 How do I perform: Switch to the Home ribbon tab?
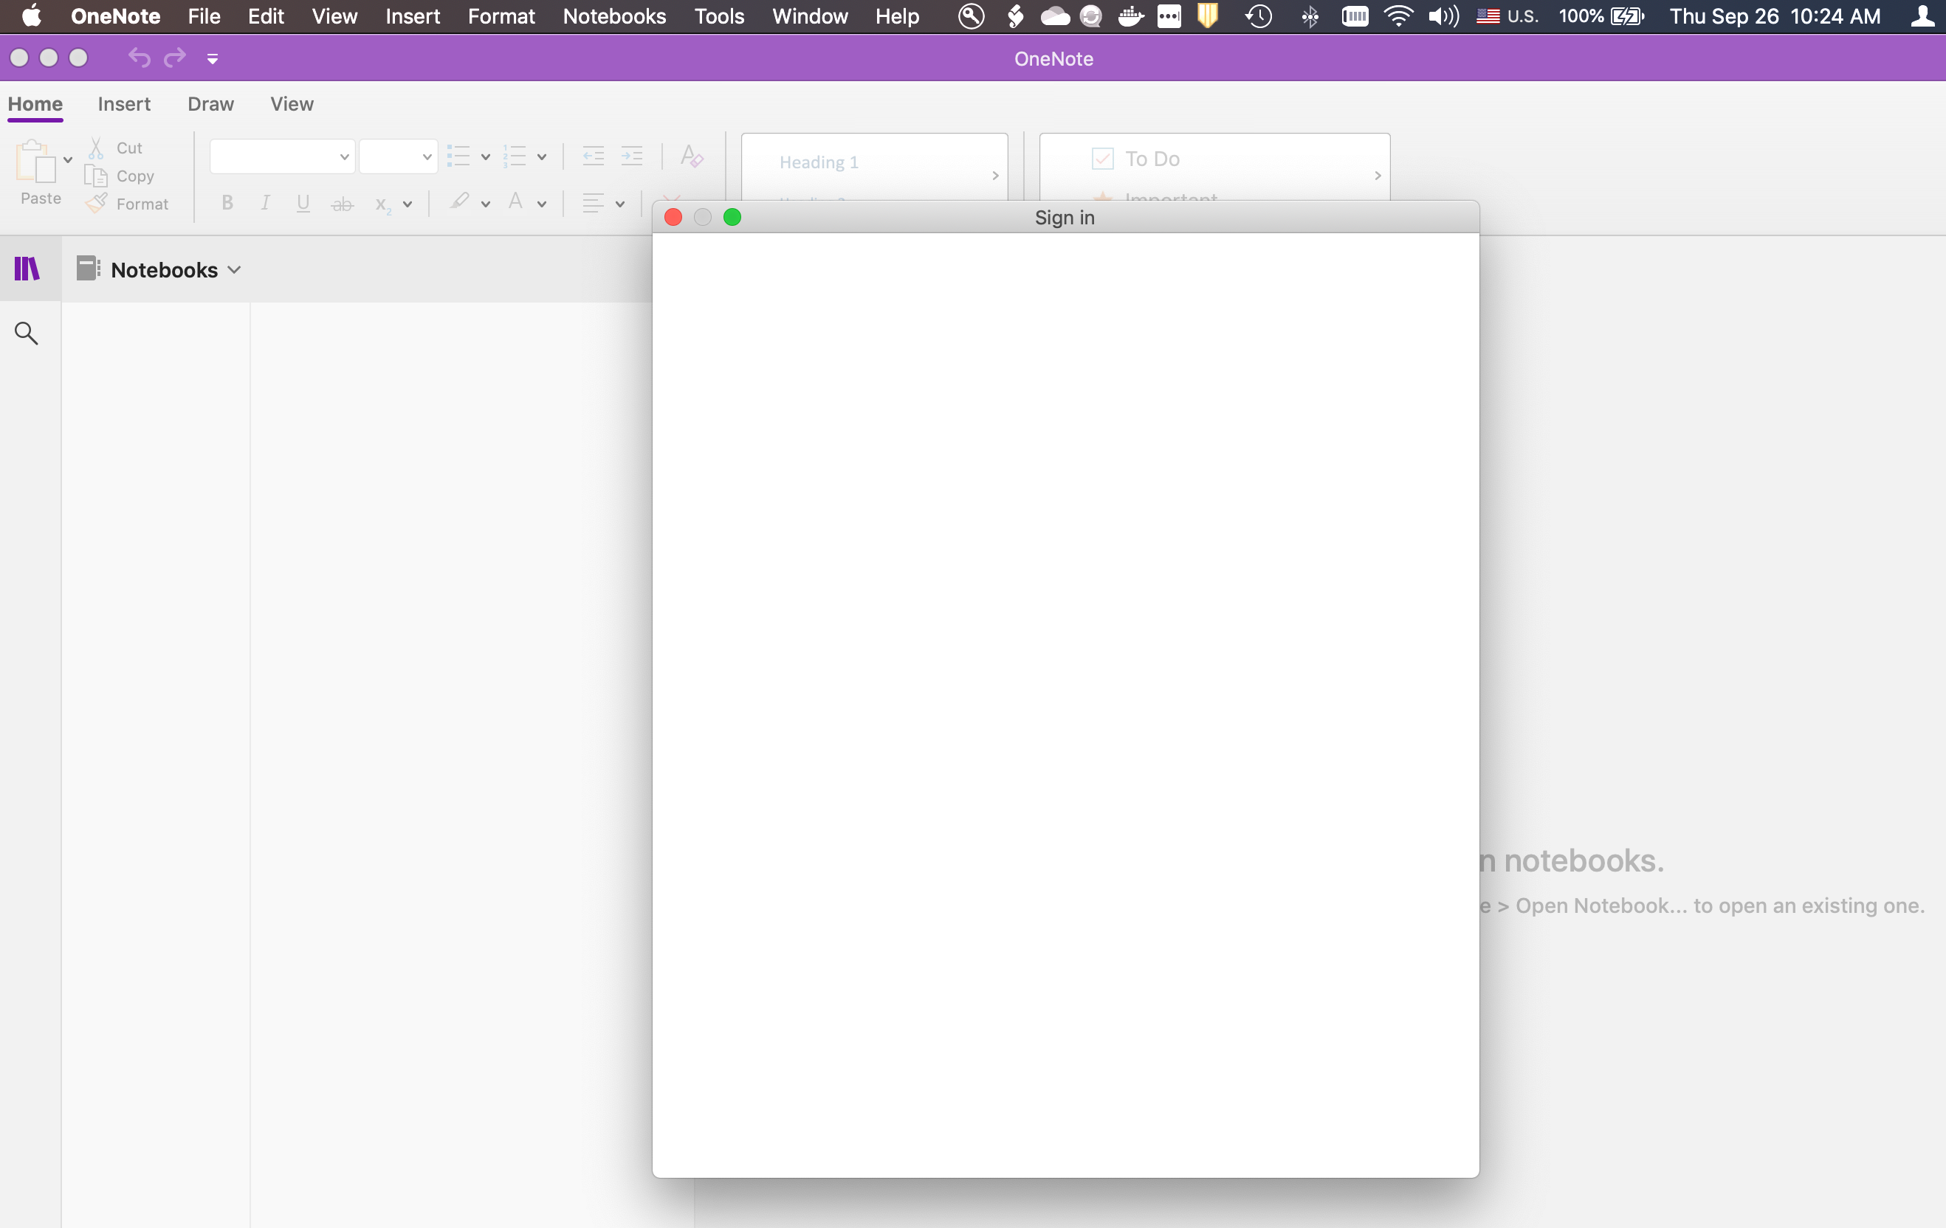pyautogui.click(x=35, y=104)
